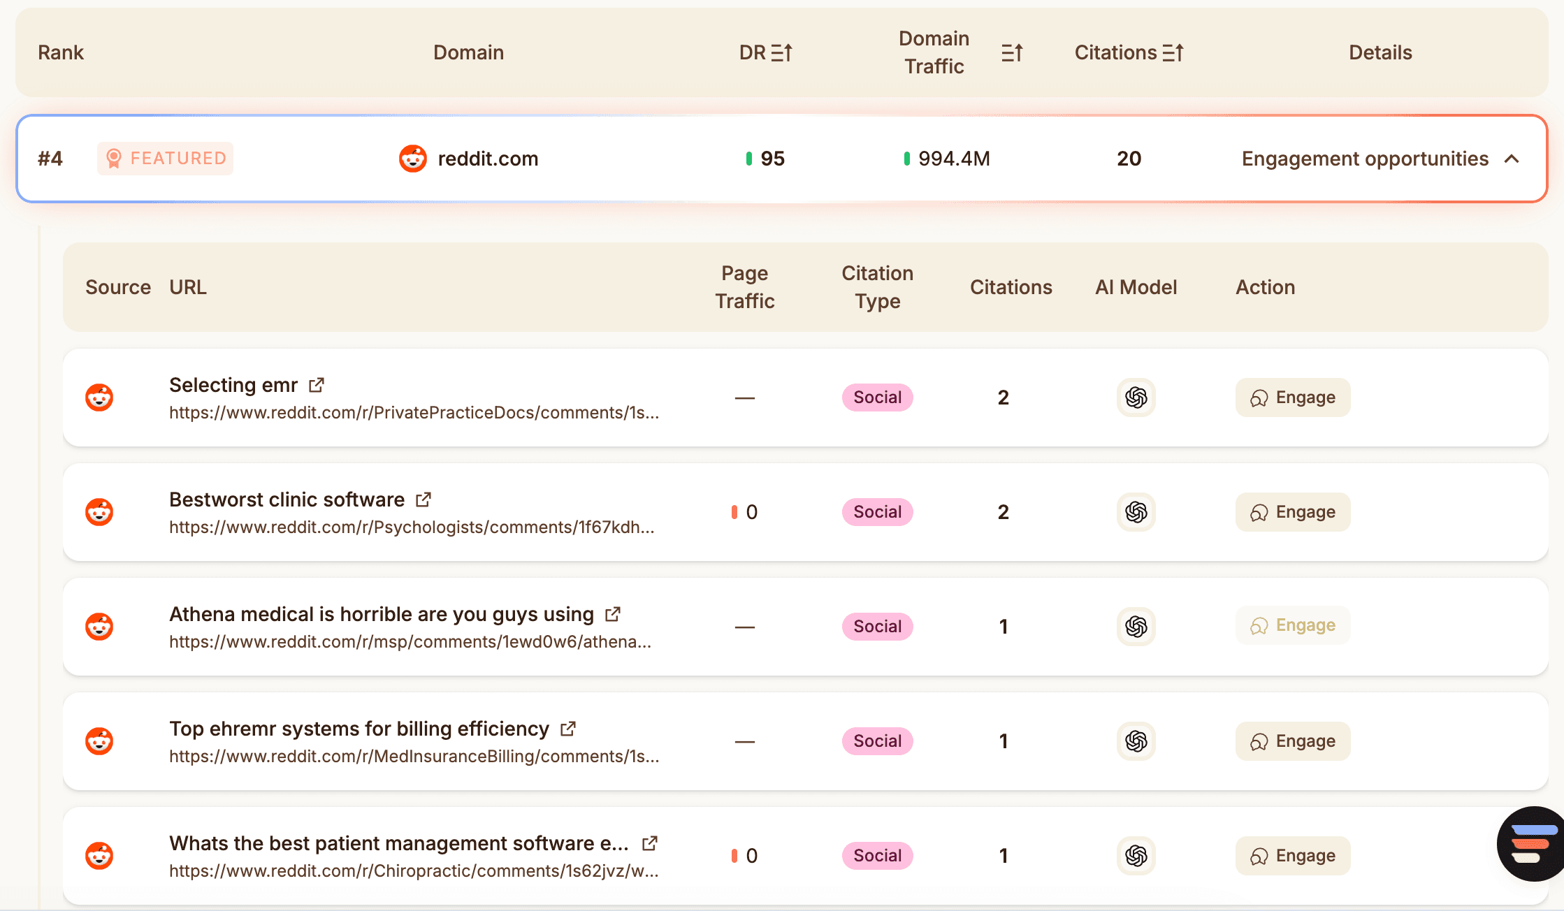Engage with patient management software post
The height and width of the screenshot is (911, 1564).
coord(1293,856)
